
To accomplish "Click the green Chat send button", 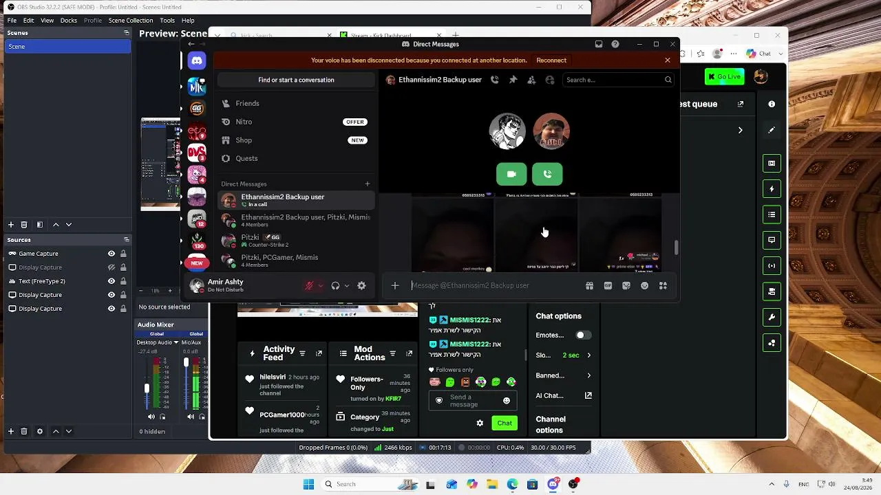I will (505, 423).
